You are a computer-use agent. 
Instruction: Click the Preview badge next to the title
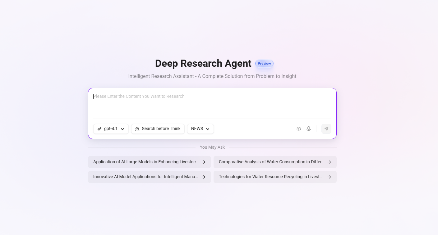click(x=264, y=64)
